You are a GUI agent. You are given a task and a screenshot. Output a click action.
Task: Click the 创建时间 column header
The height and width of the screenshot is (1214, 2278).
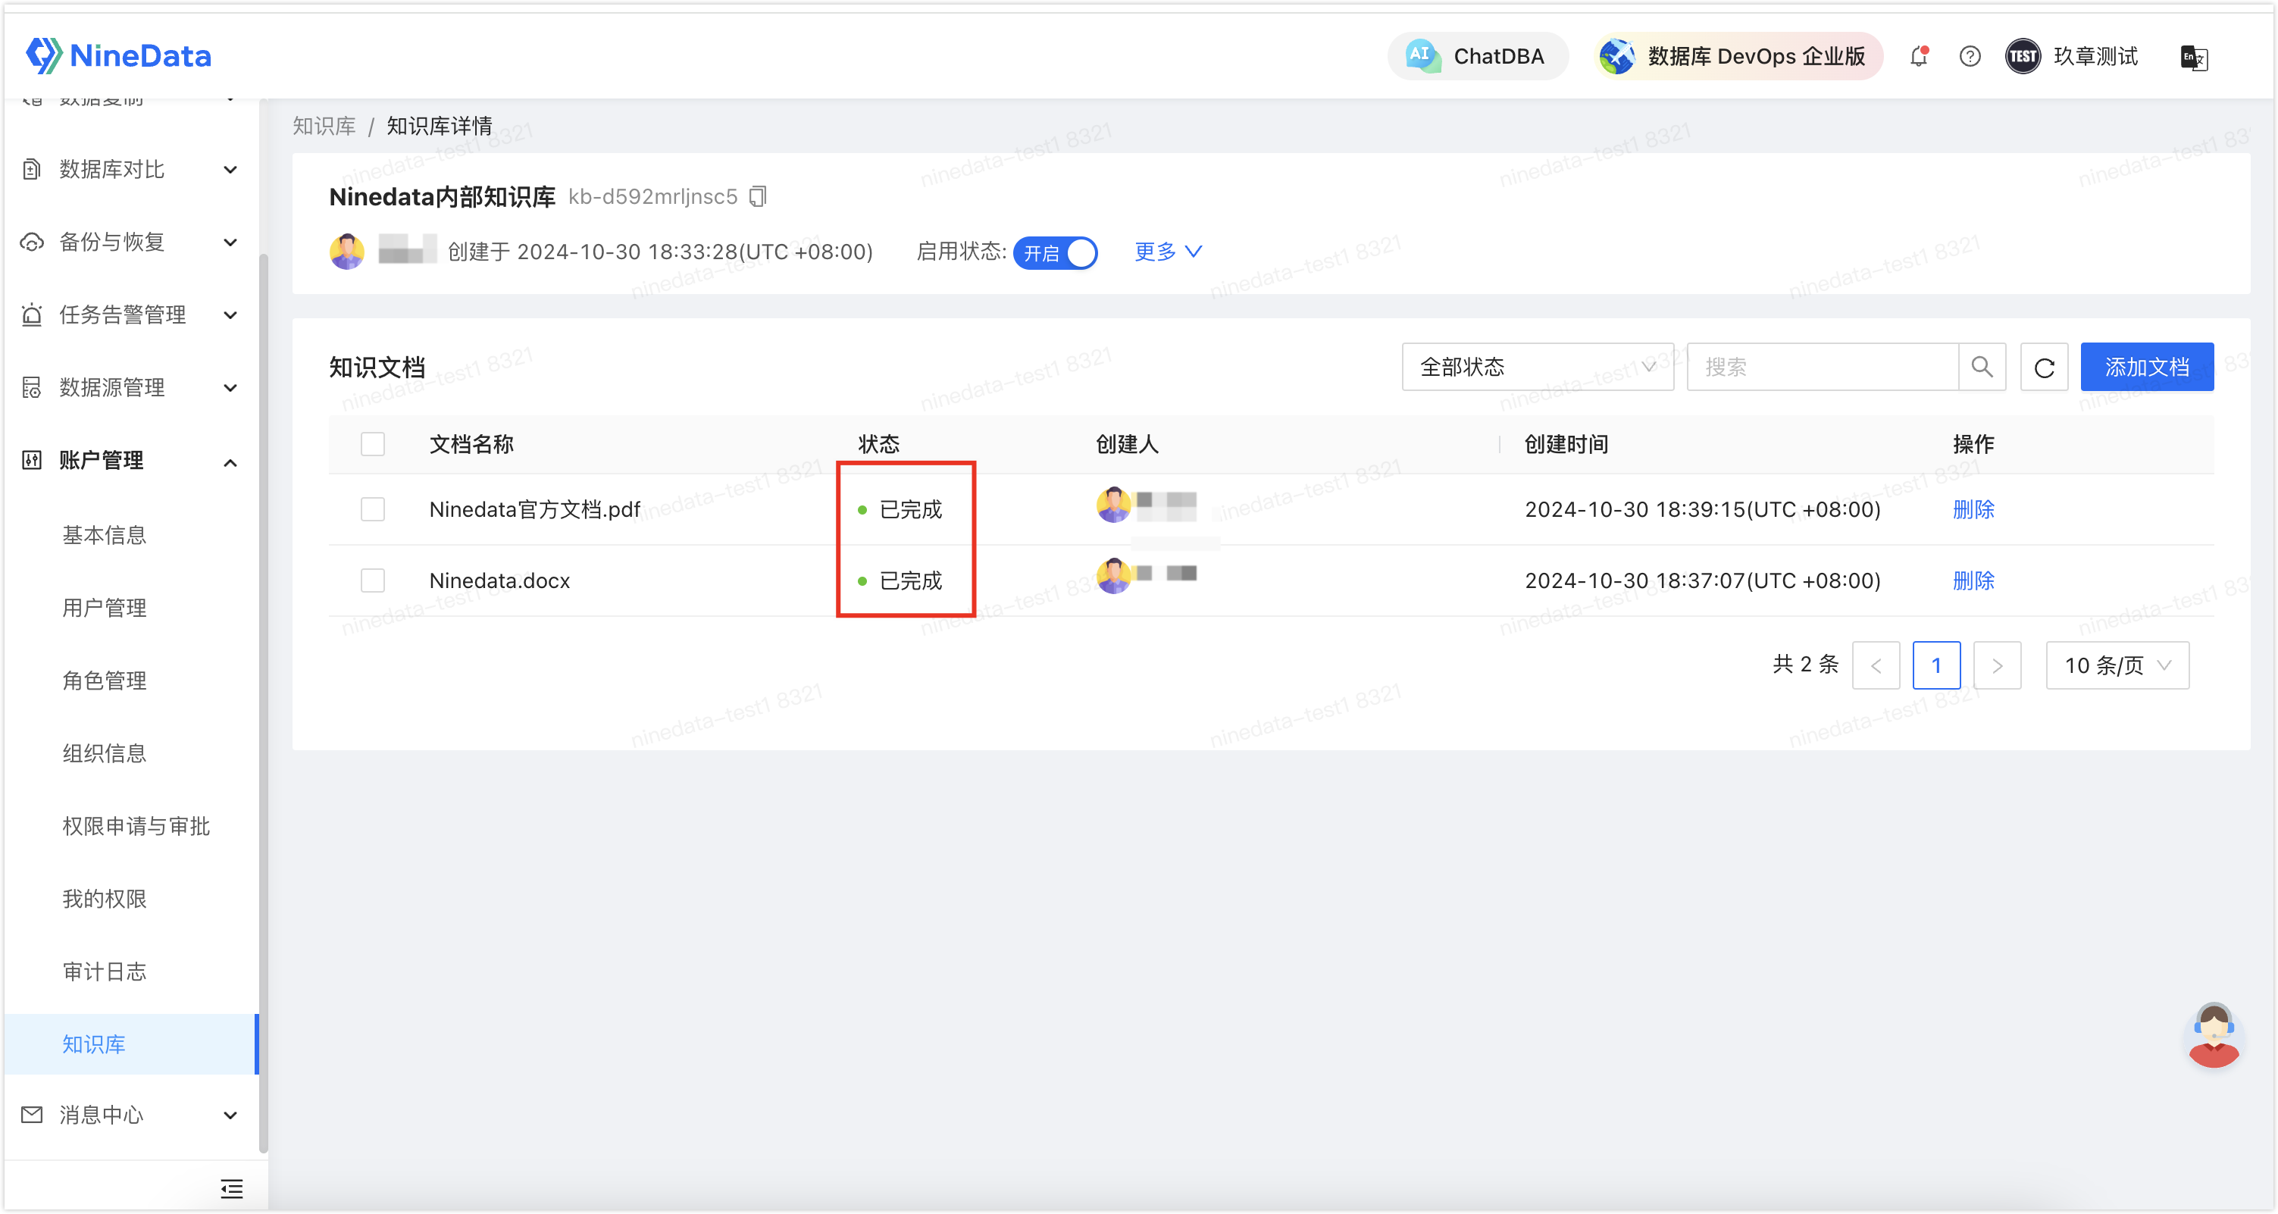(1566, 444)
